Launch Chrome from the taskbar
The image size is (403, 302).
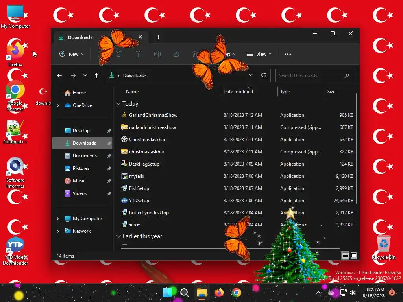pyautogui.click(x=237, y=293)
